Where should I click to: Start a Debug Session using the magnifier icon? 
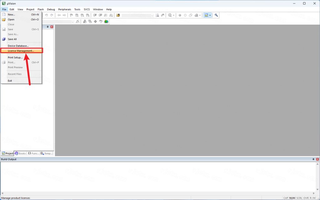[x=170, y=15]
